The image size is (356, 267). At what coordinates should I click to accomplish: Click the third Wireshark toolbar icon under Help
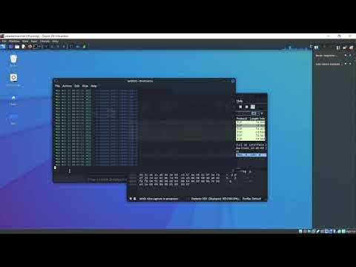253,107
